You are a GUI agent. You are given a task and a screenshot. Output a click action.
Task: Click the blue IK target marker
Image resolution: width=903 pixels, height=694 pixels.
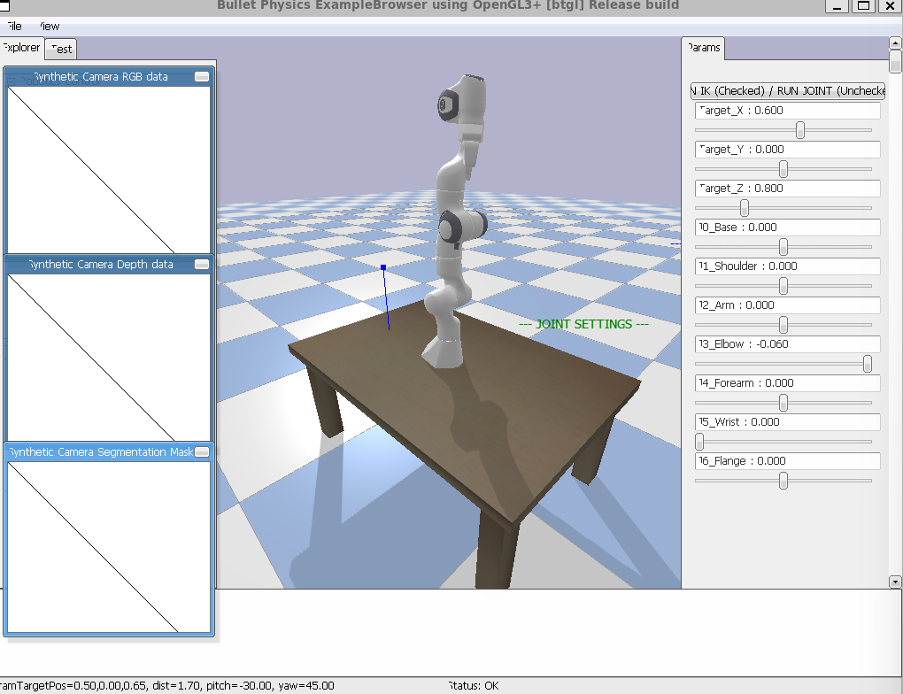click(x=383, y=267)
